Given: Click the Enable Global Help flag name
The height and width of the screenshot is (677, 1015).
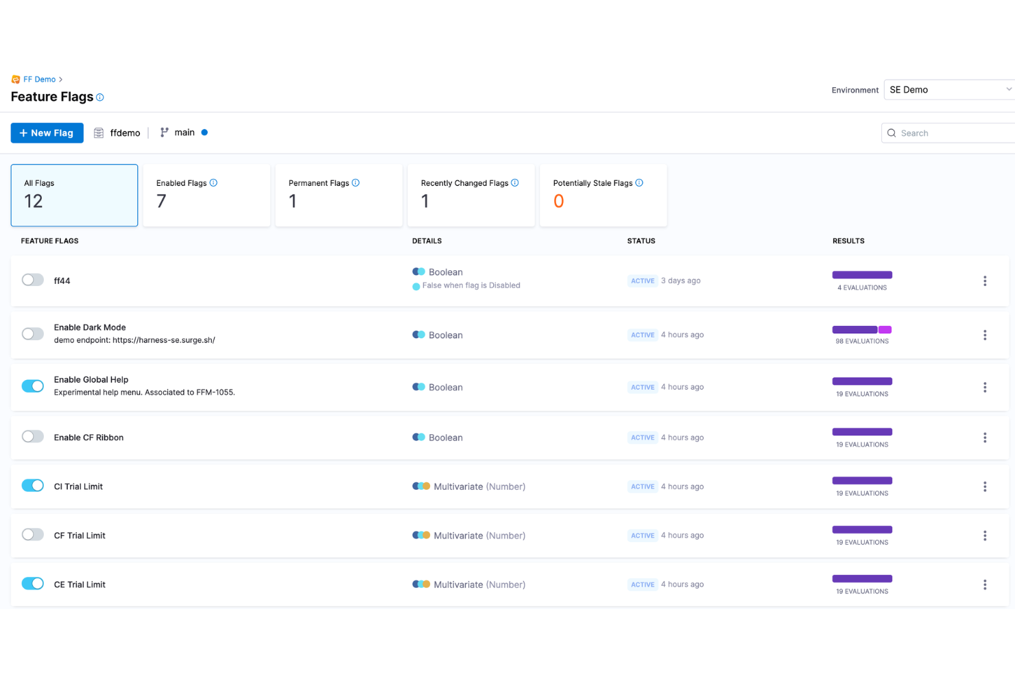Looking at the screenshot, I should pyautogui.click(x=91, y=379).
